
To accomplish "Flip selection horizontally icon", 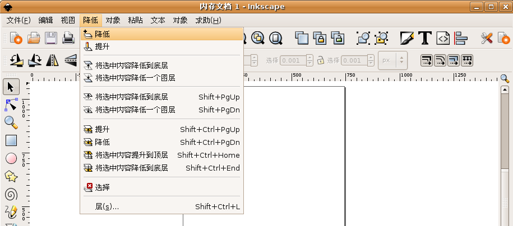I will (x=52, y=60).
